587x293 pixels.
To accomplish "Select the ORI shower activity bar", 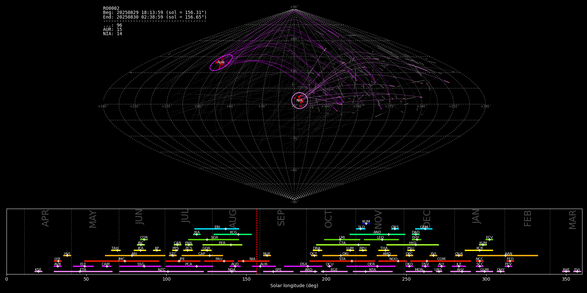I will pyautogui.click(x=344, y=256).
